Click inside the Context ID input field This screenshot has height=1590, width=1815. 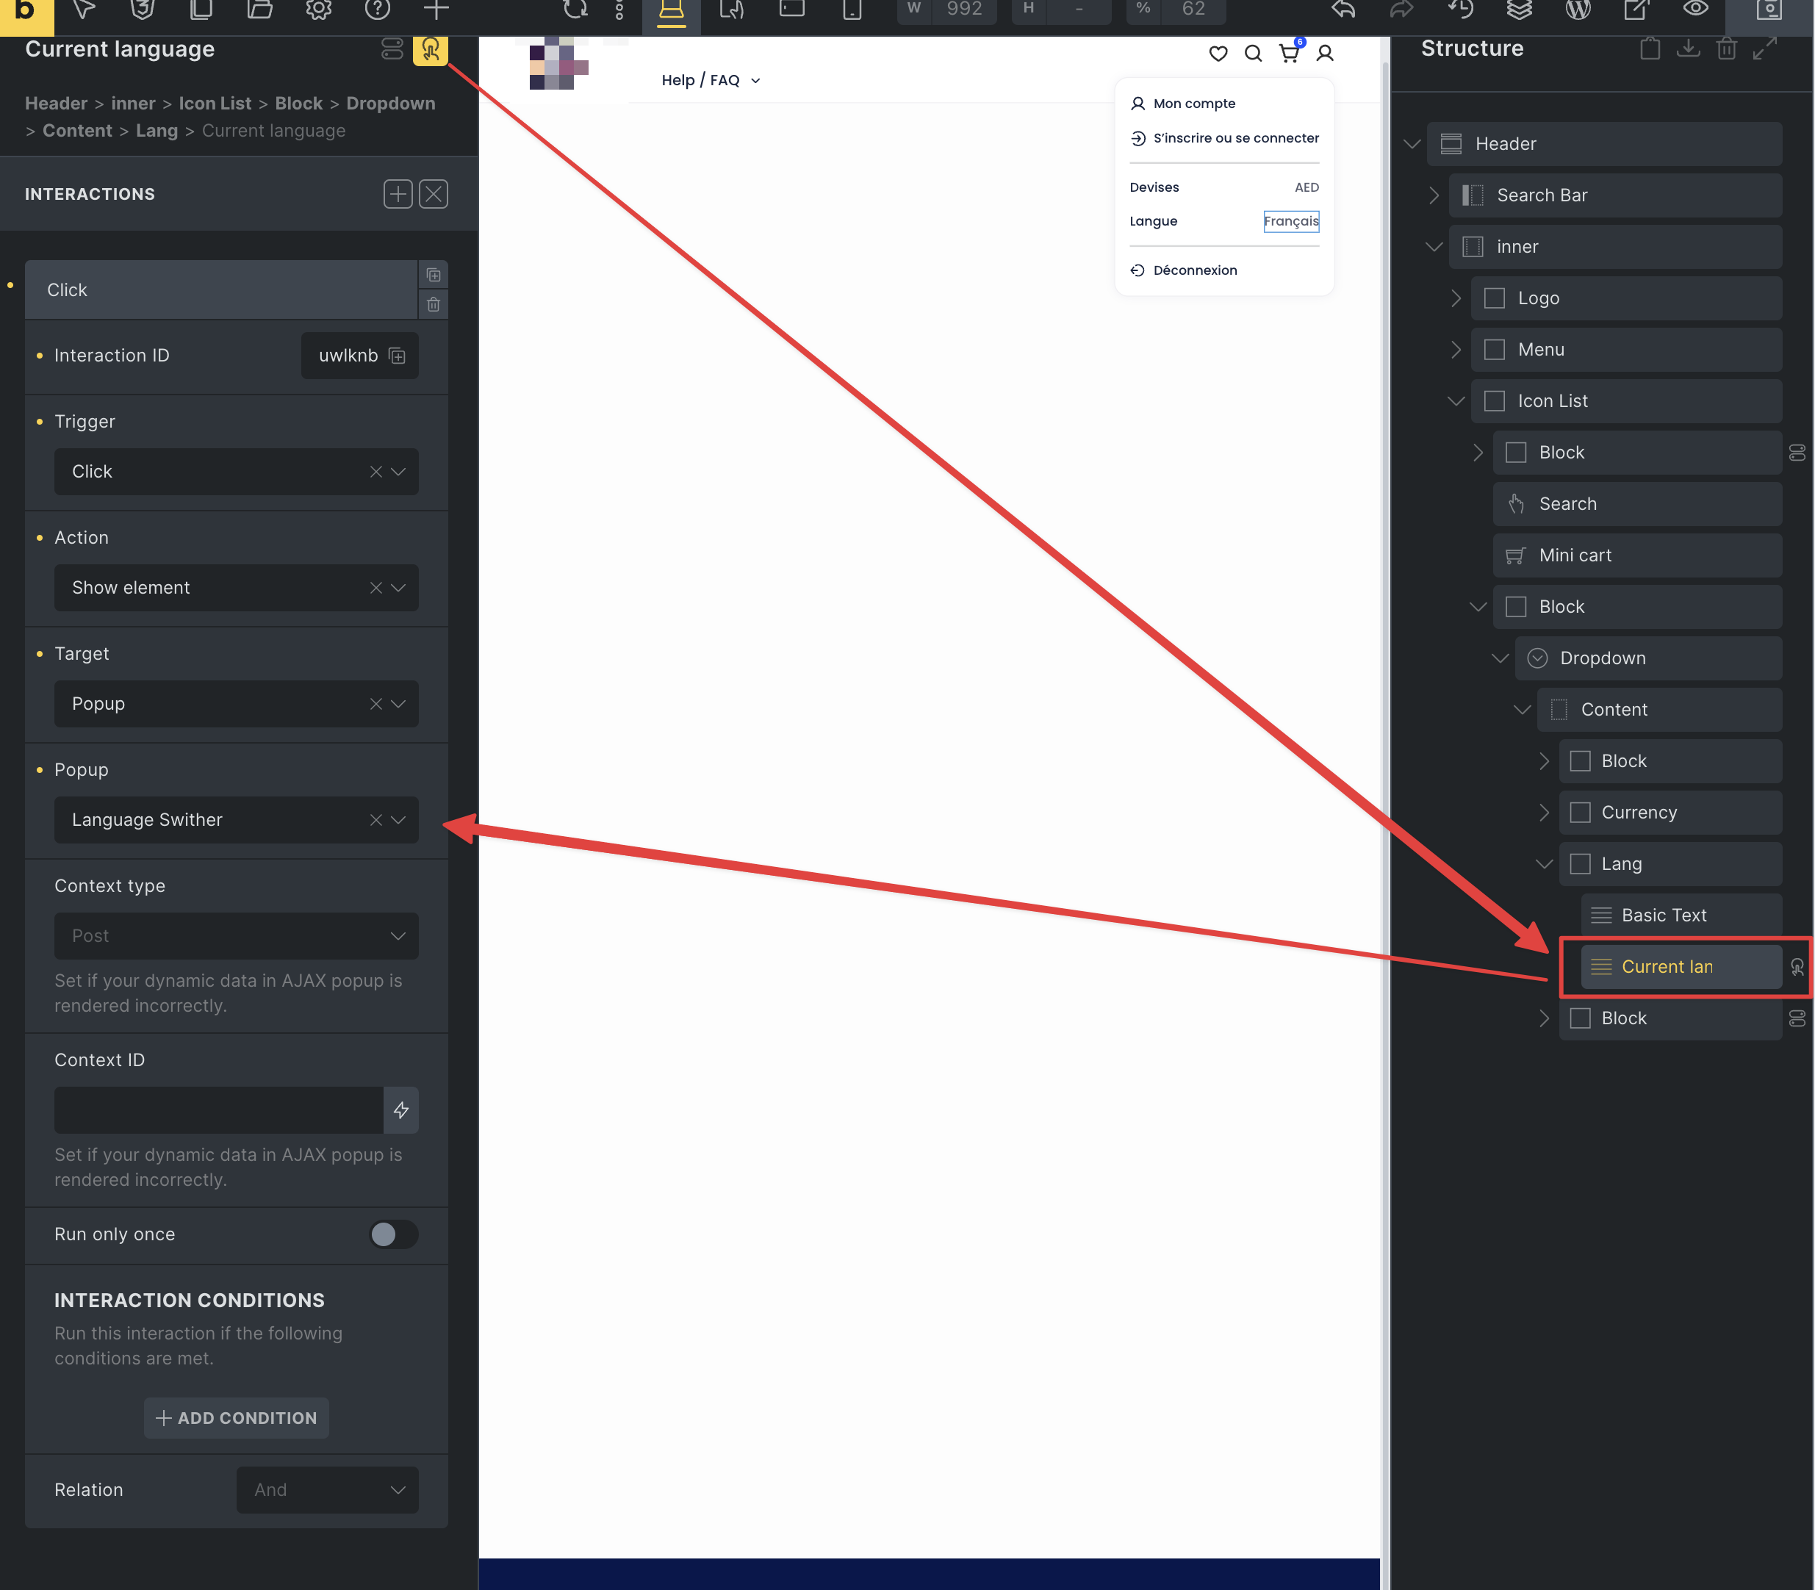point(218,1110)
